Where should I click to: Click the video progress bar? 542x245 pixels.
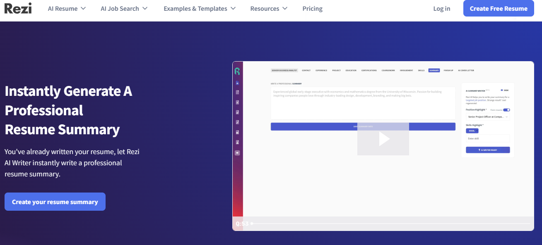[x=390, y=224]
